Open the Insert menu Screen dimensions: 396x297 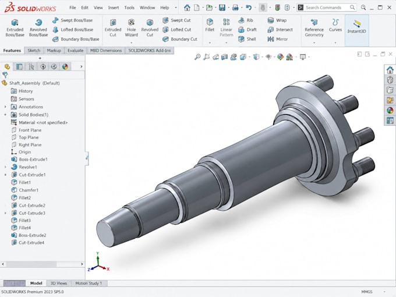point(114,8)
